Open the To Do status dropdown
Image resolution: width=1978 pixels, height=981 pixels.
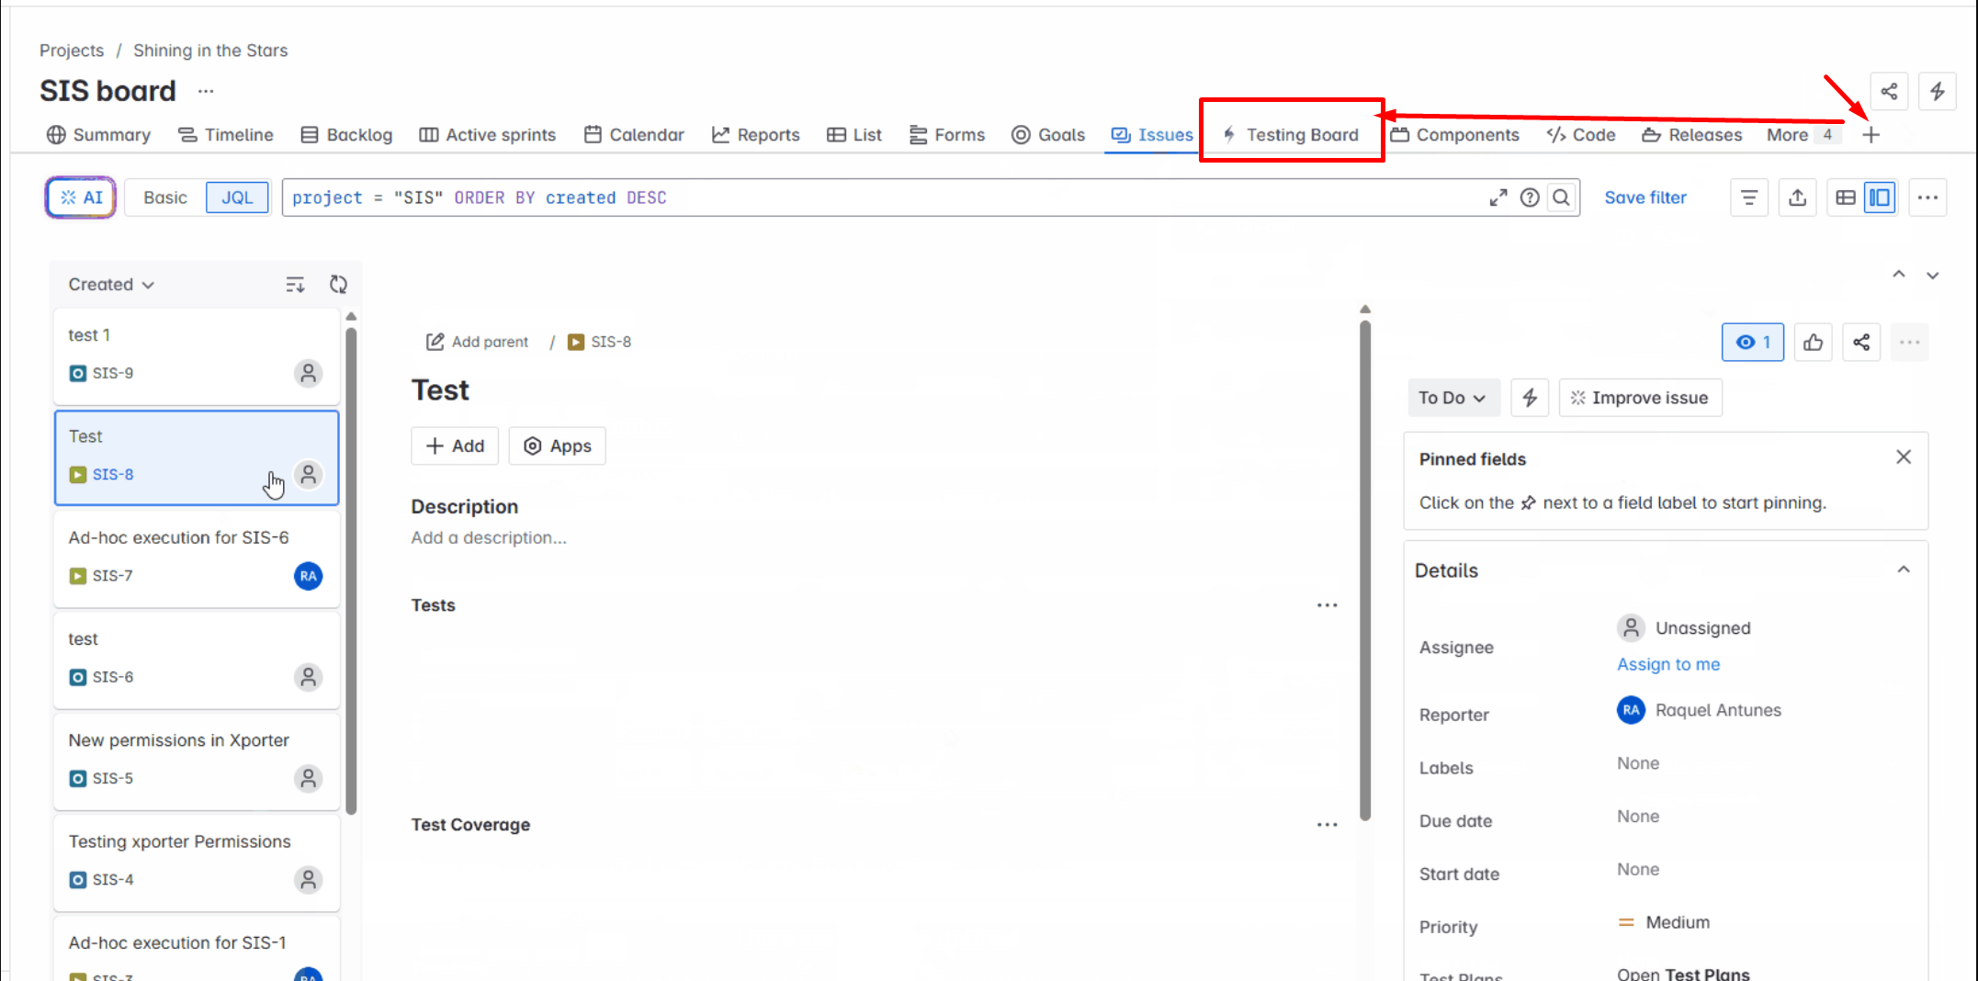(x=1452, y=398)
